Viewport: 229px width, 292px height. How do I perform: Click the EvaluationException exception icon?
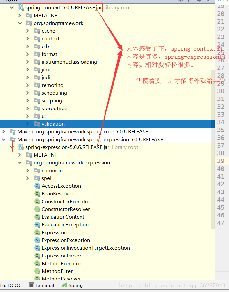pyautogui.click(x=37, y=225)
